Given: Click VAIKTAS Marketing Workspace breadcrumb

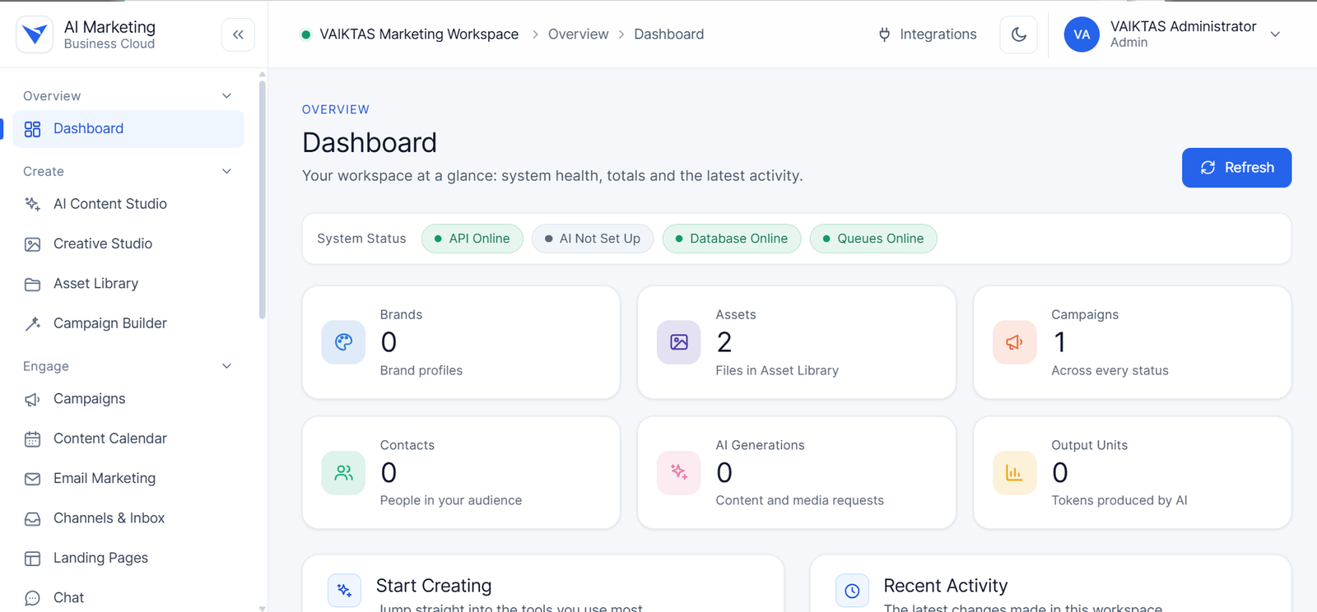Looking at the screenshot, I should point(419,35).
